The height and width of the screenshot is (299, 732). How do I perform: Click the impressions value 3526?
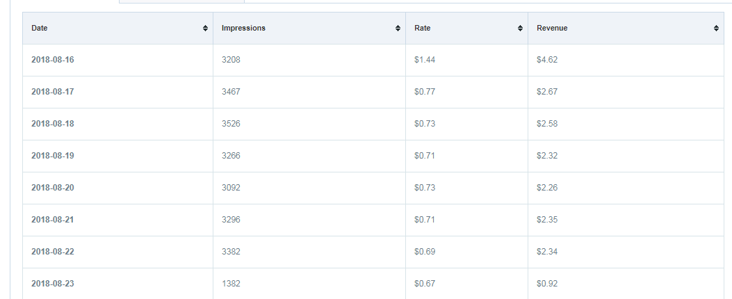point(231,124)
